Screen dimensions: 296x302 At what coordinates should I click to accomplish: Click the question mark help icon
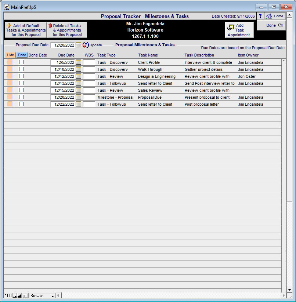260,16
